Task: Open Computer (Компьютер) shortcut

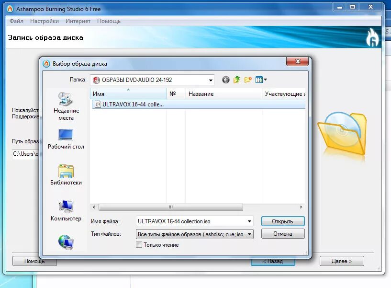Action: click(66, 210)
